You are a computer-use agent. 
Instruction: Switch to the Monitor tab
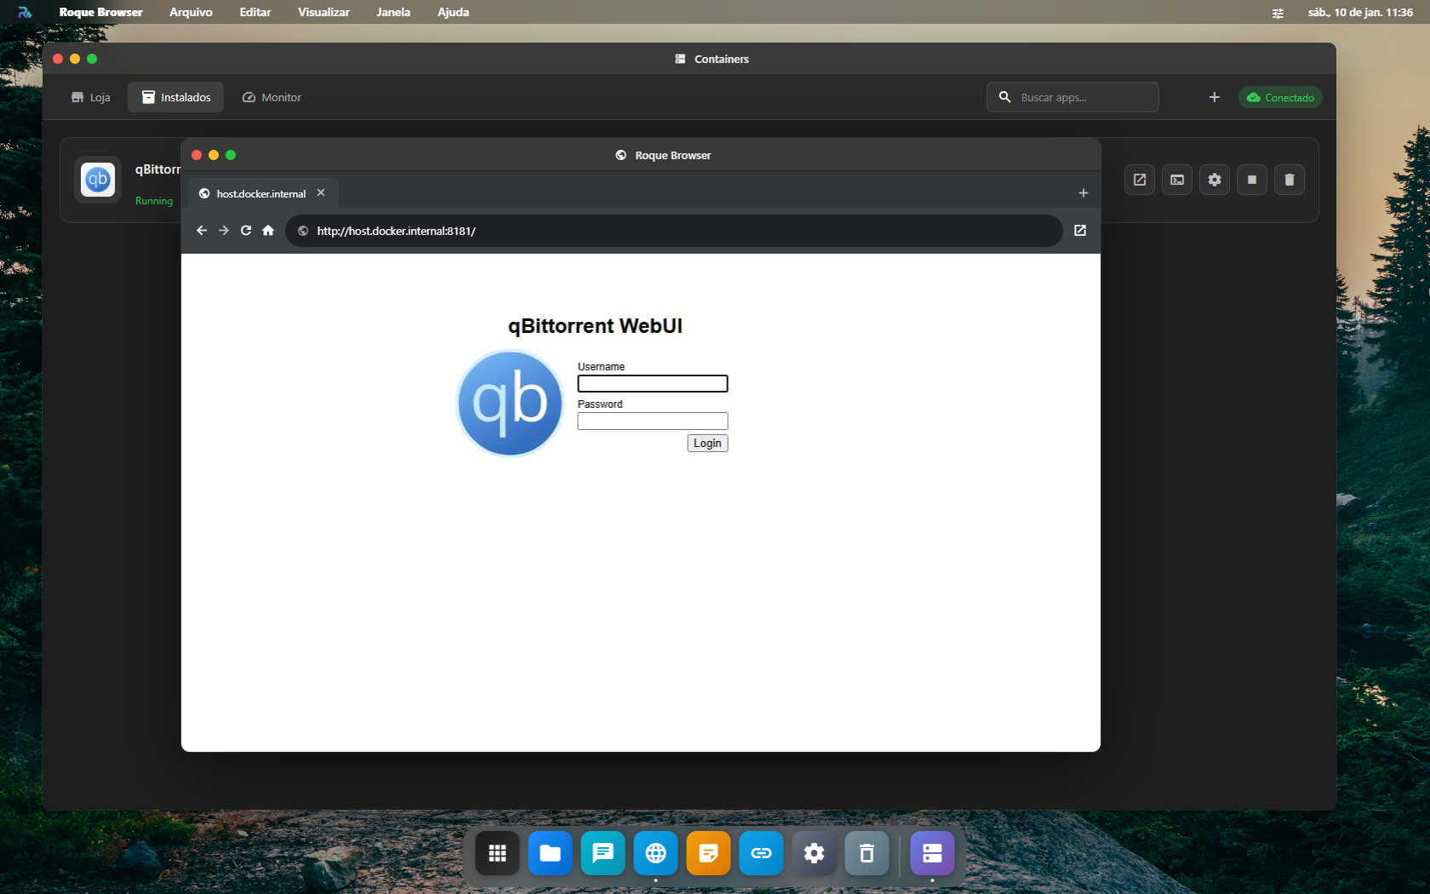click(271, 97)
